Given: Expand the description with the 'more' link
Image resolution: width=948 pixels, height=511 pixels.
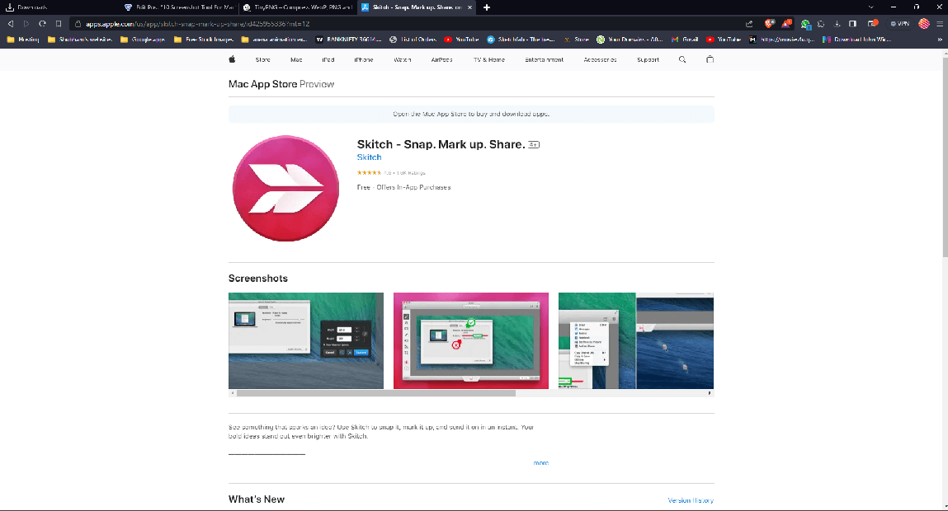Looking at the screenshot, I should [540, 463].
